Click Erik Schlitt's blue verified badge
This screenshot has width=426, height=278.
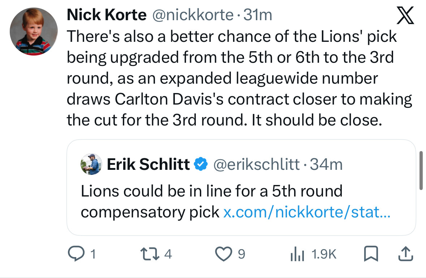coord(201,164)
